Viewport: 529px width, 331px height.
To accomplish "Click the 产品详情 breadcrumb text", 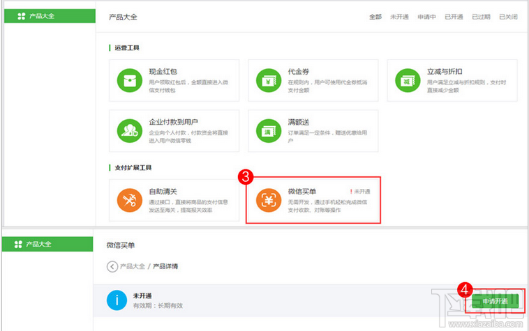I will pyautogui.click(x=165, y=266).
